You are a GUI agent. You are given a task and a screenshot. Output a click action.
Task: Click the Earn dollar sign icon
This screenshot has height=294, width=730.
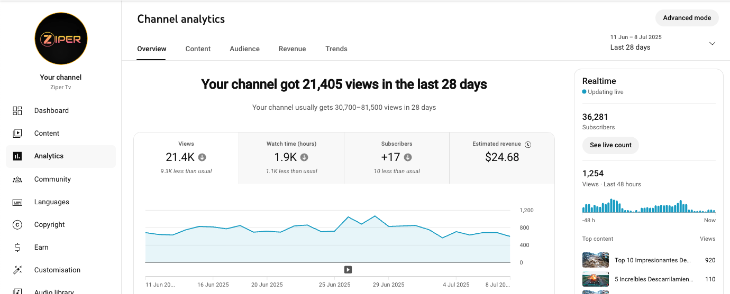click(17, 248)
